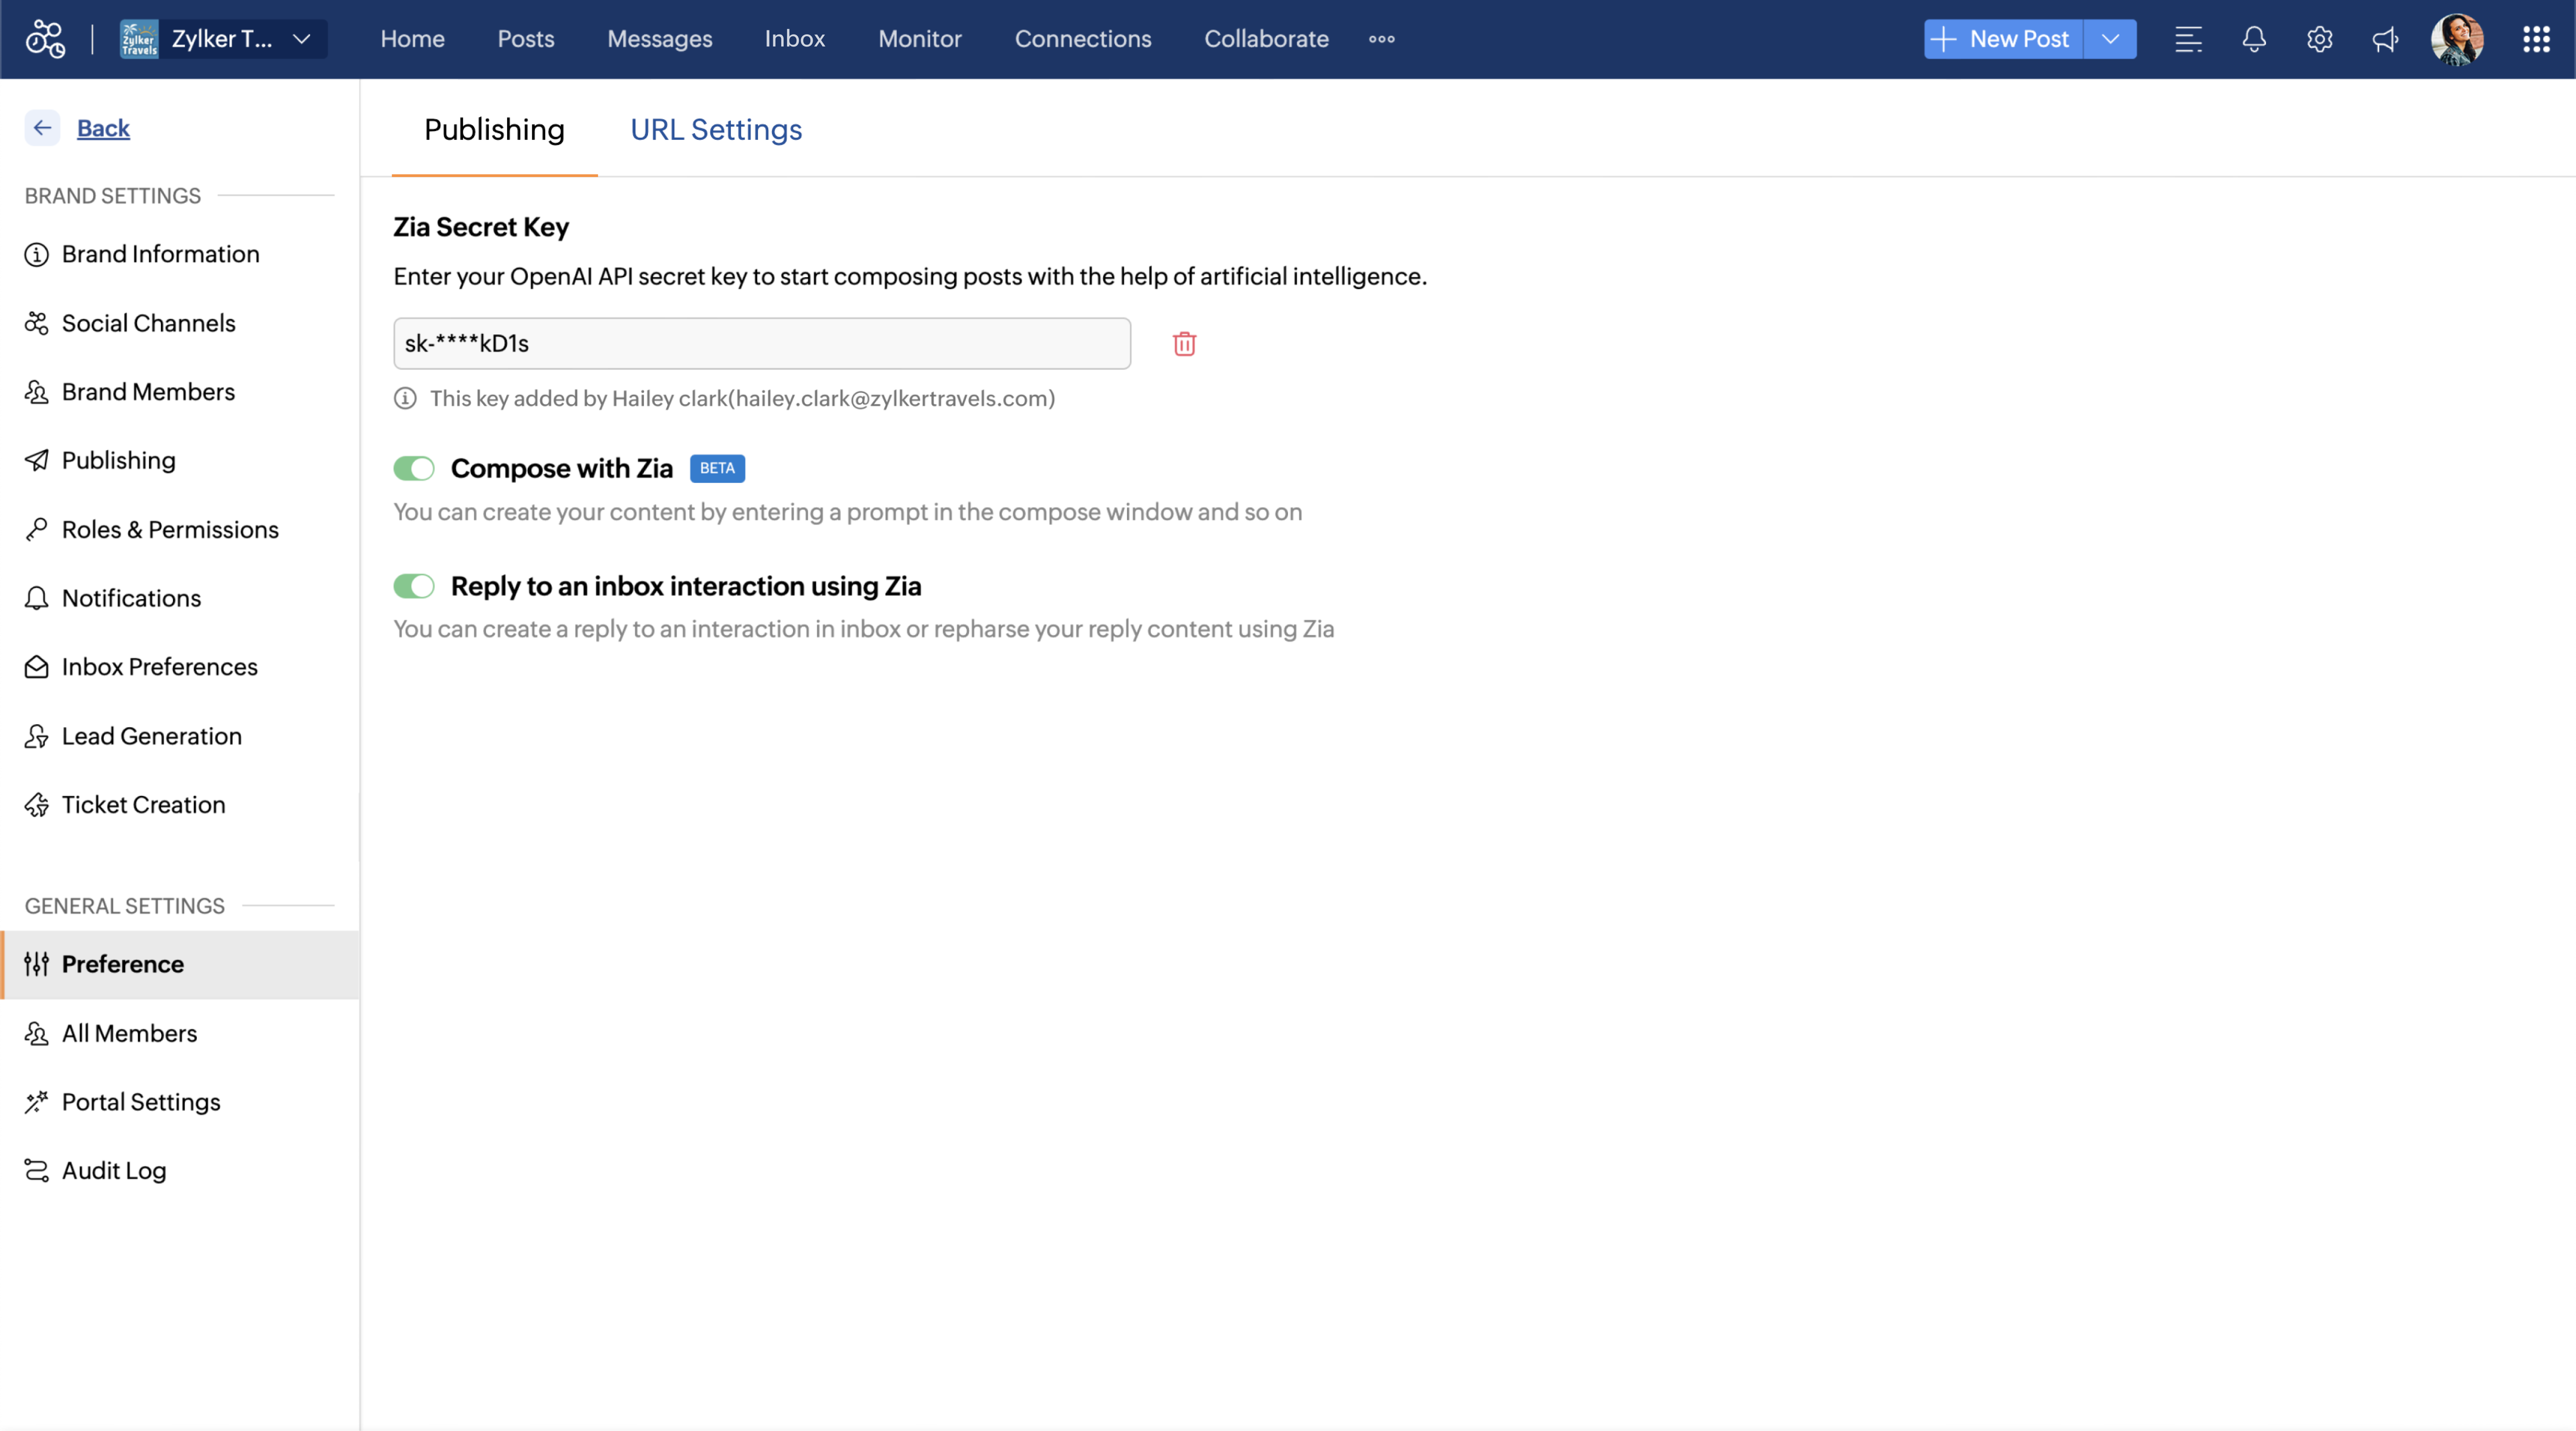Open Roles & Permissions settings
This screenshot has height=1431, width=2576.
pyautogui.click(x=170, y=530)
